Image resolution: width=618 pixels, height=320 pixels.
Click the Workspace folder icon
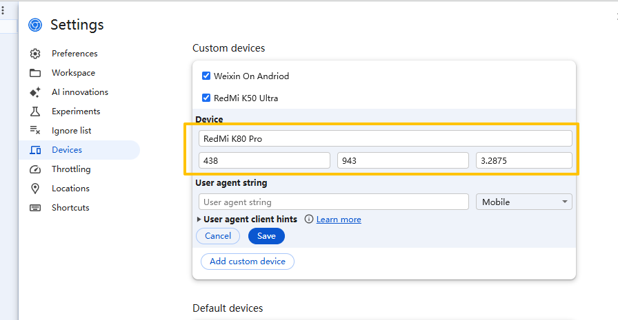click(x=35, y=73)
